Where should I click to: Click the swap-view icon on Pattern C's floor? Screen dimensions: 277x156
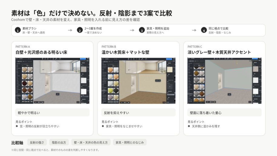[x=229, y=94]
